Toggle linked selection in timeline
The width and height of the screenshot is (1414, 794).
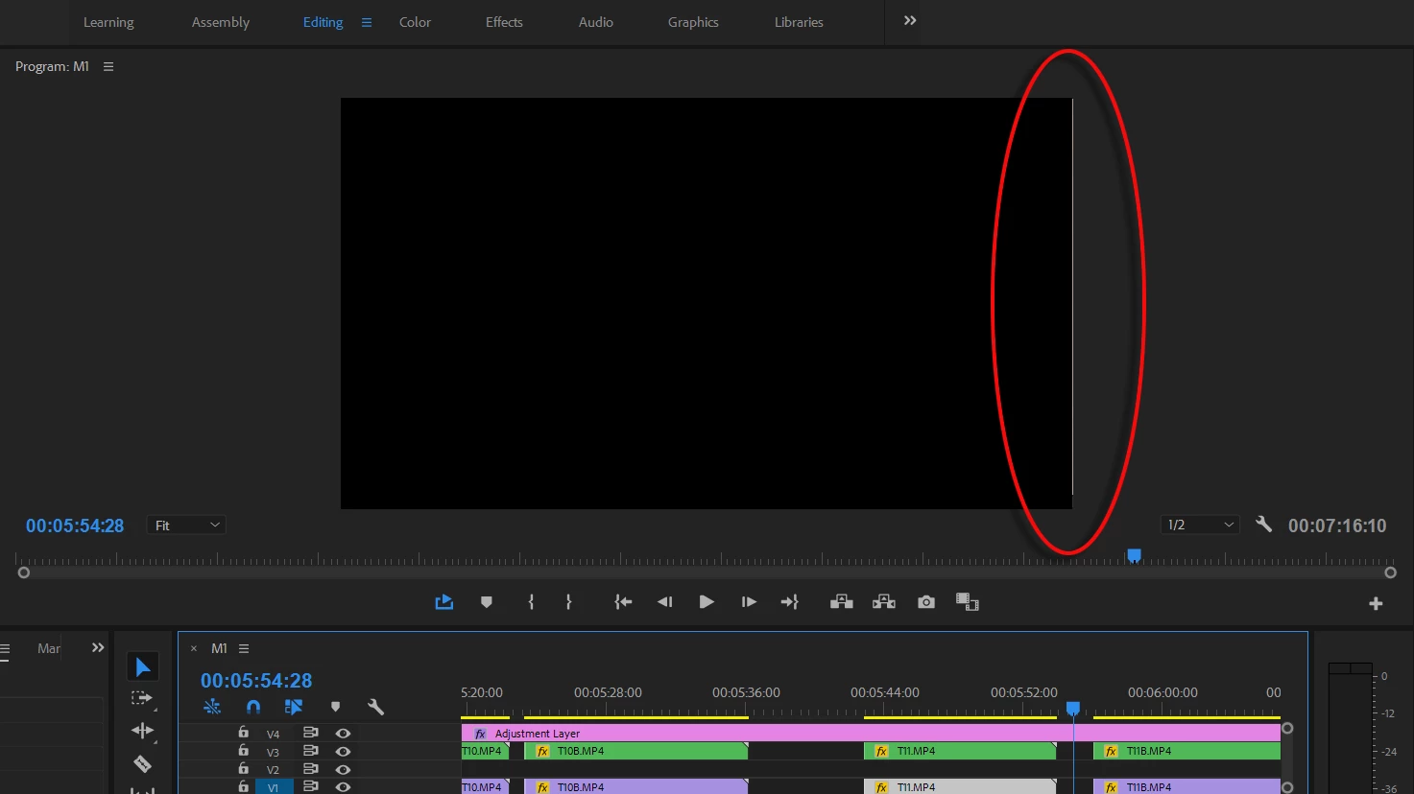(294, 708)
